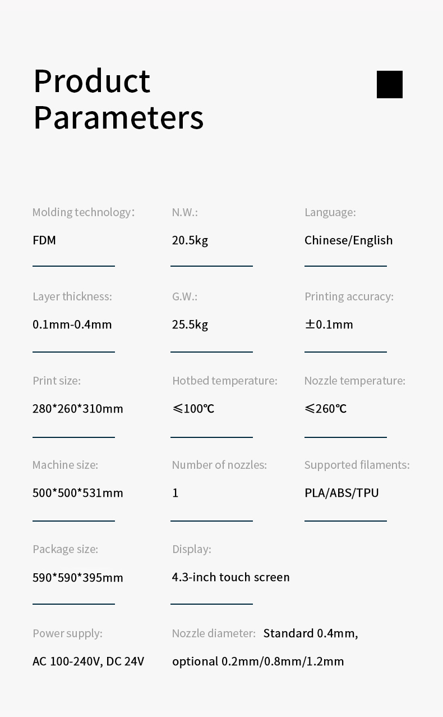Click the black square icon beside the title

[x=390, y=84]
